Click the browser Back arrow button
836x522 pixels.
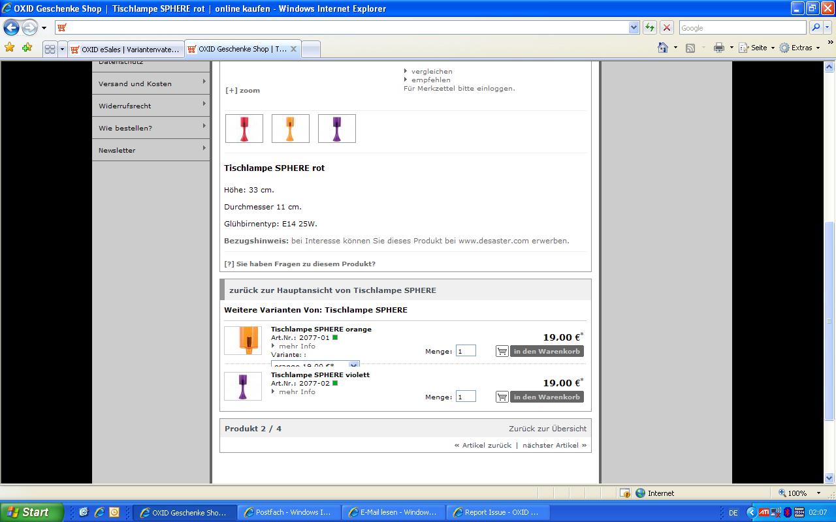[x=11, y=28]
